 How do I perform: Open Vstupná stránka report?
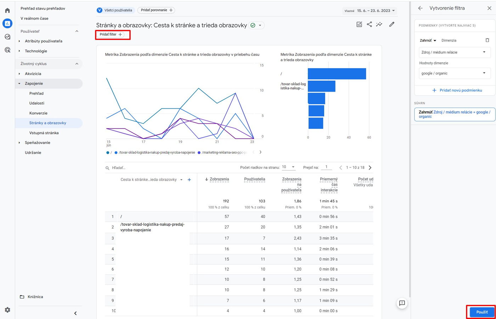click(x=44, y=133)
